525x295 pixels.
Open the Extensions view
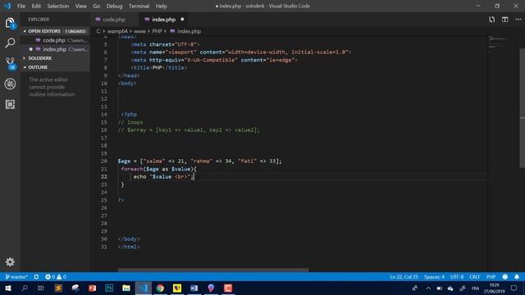tap(10, 104)
